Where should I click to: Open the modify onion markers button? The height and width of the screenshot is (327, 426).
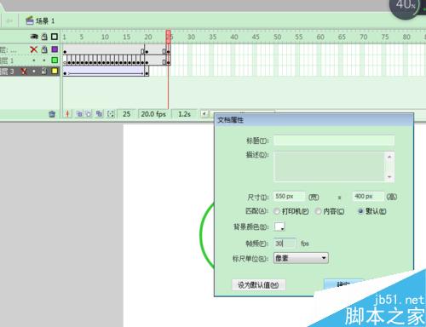111,114
